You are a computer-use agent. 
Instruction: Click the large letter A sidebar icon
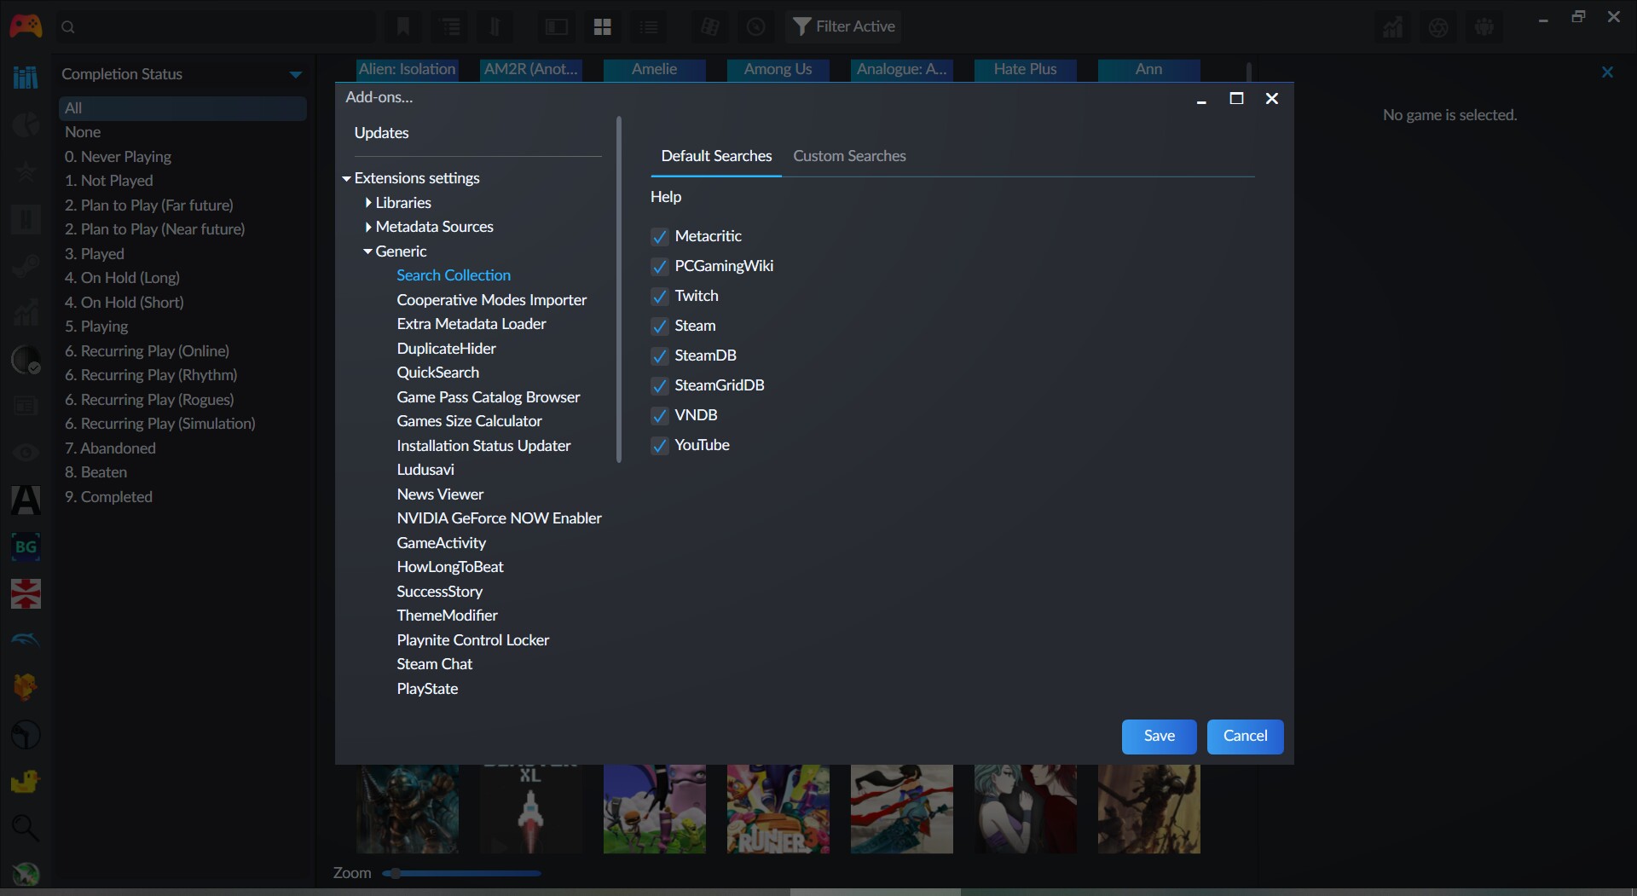(x=26, y=500)
